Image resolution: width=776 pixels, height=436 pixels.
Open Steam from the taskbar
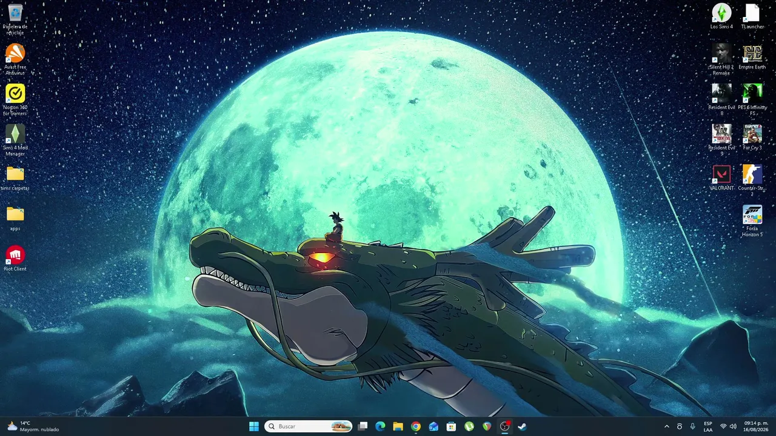point(522,426)
